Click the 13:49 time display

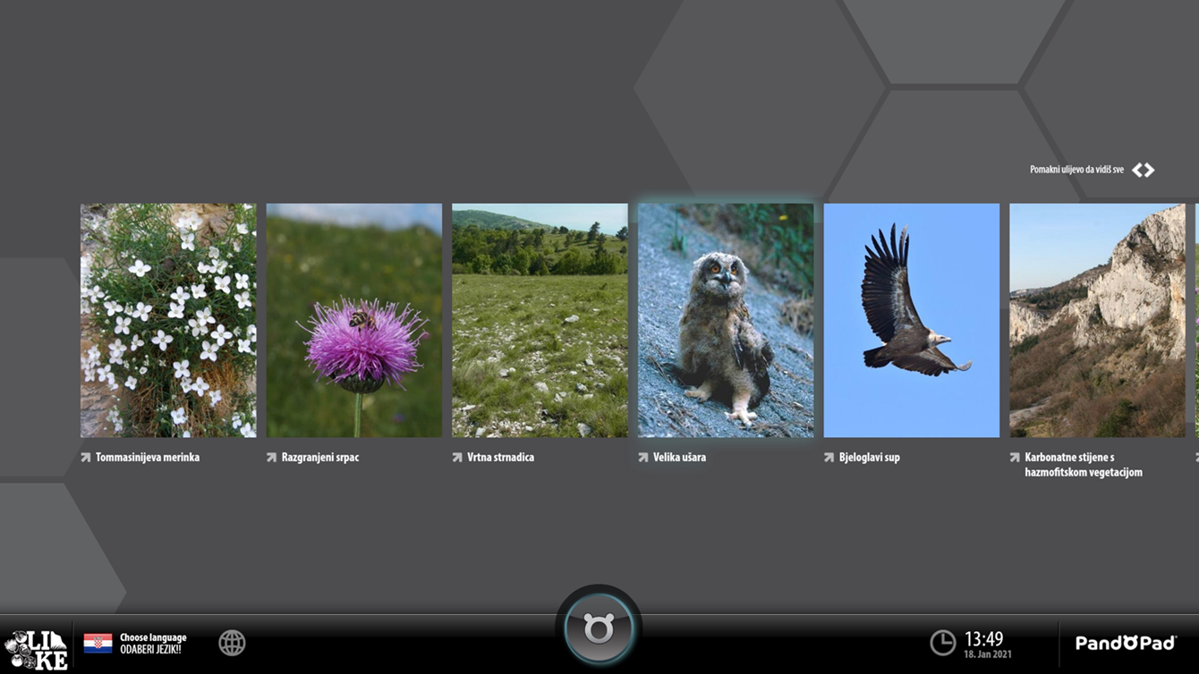(983, 639)
